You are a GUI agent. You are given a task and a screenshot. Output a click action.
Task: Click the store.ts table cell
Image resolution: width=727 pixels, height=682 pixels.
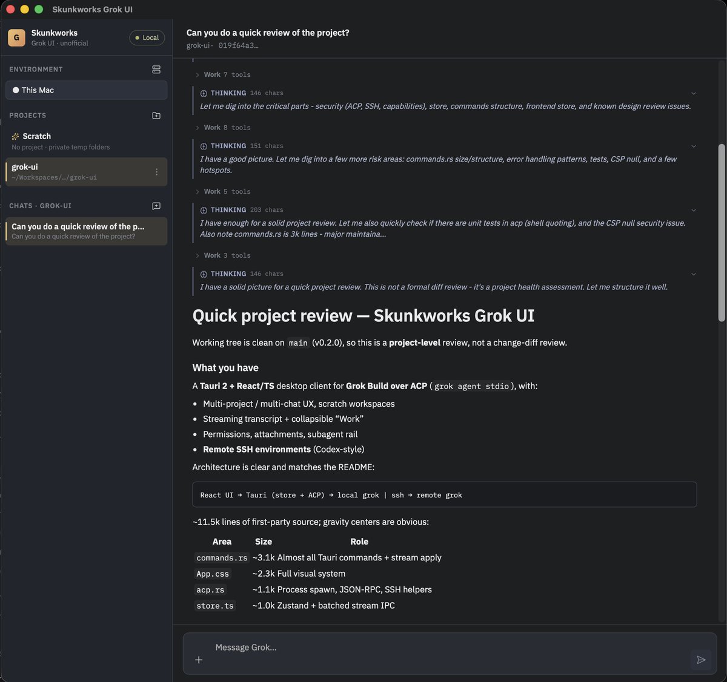click(215, 606)
